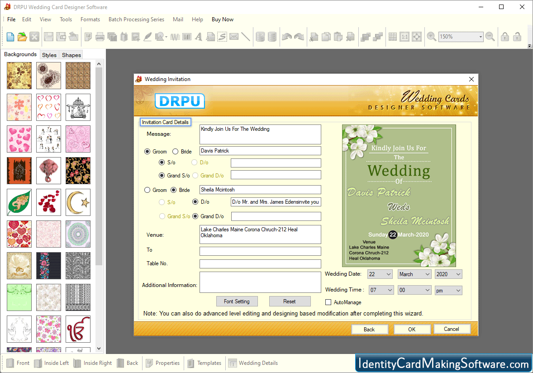Select Grand D/o radio for the bride
This screenshot has width=533, height=373.
coord(195,216)
